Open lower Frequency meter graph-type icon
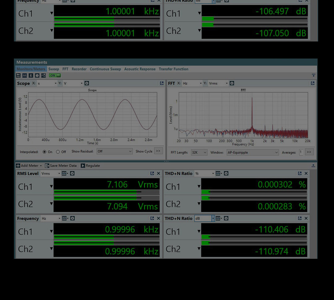This screenshot has height=300, width=334. click(65, 218)
